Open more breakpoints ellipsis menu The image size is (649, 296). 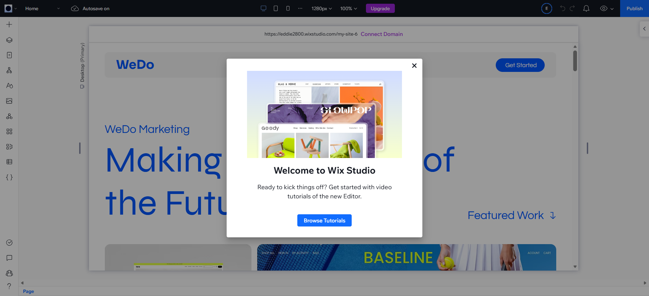[x=300, y=8]
